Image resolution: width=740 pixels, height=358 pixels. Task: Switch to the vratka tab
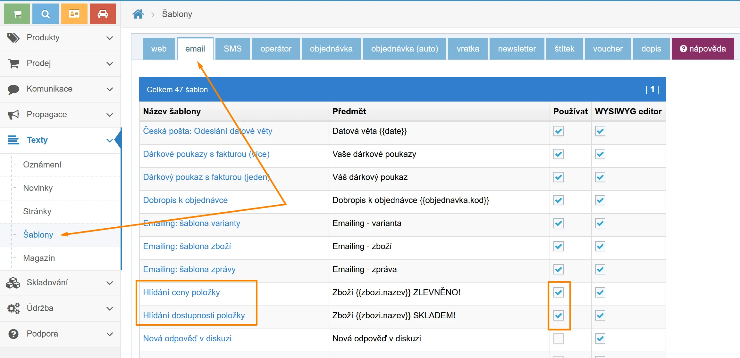click(x=468, y=49)
